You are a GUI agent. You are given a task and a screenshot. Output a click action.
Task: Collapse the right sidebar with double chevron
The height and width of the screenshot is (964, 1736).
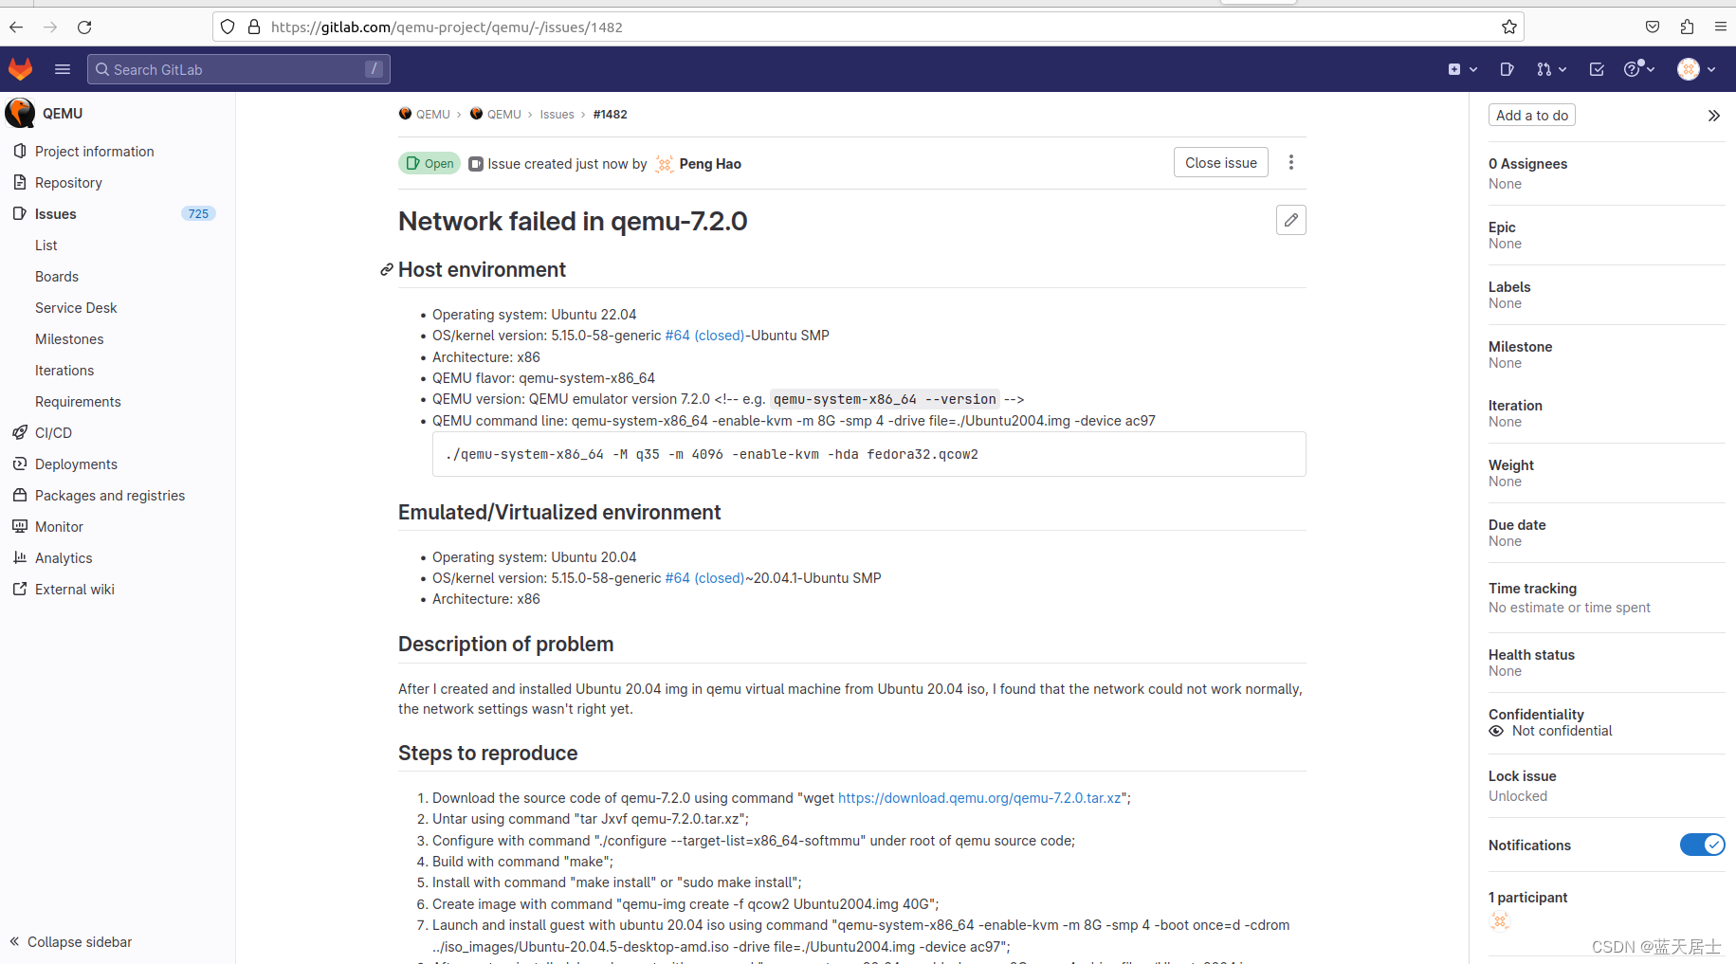[x=1713, y=116]
